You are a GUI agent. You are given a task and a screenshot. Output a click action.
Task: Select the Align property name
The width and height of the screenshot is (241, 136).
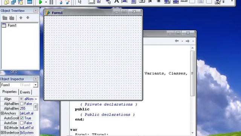(x=8, y=99)
